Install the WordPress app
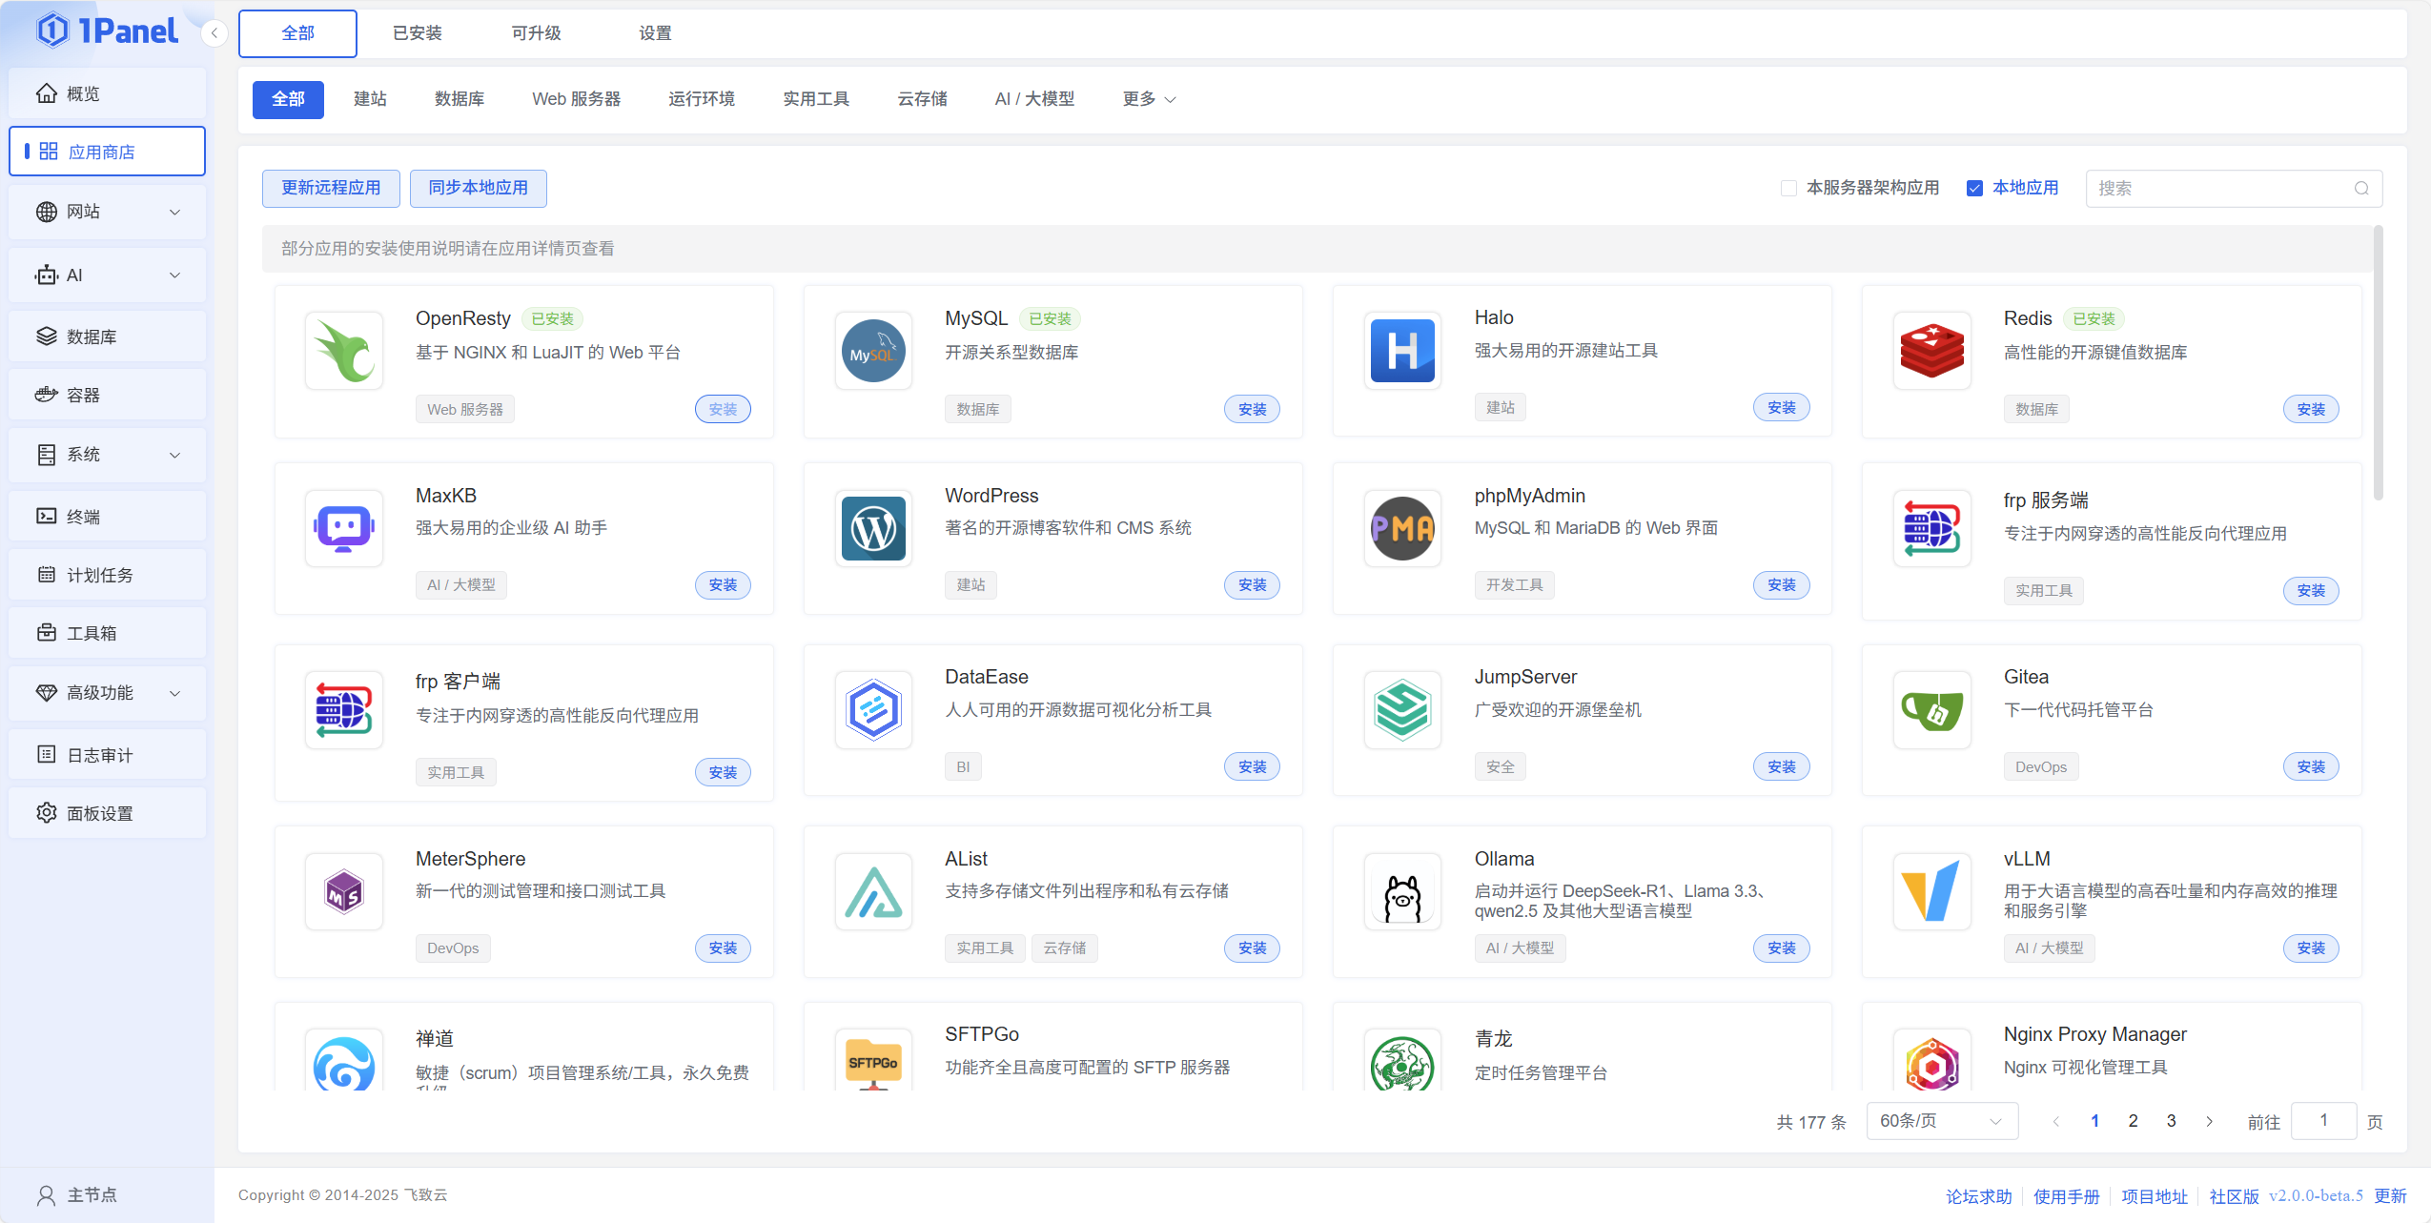Screen dimensions: 2431x1223 coord(1252,585)
